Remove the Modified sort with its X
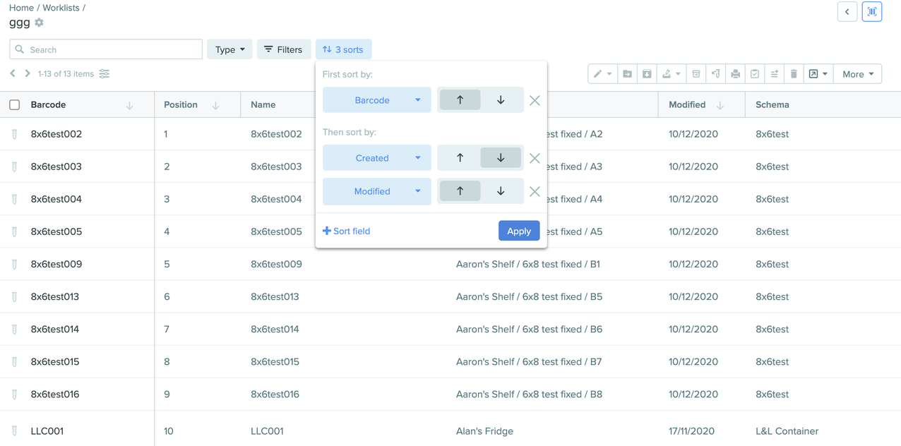The height and width of the screenshot is (446, 901). (535, 191)
